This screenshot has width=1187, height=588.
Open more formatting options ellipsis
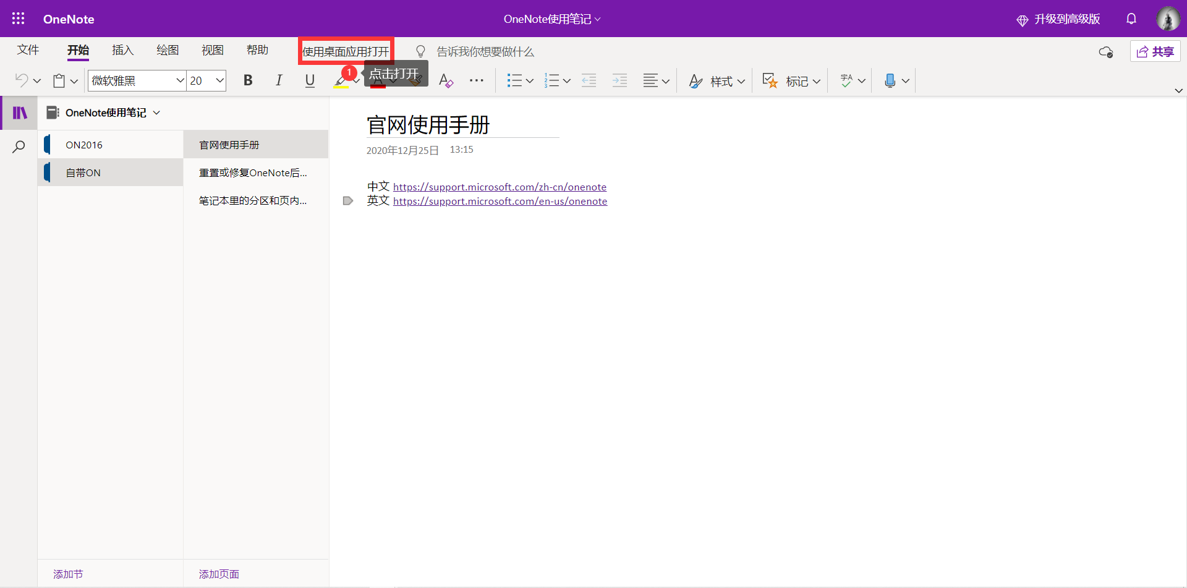pyautogui.click(x=477, y=80)
